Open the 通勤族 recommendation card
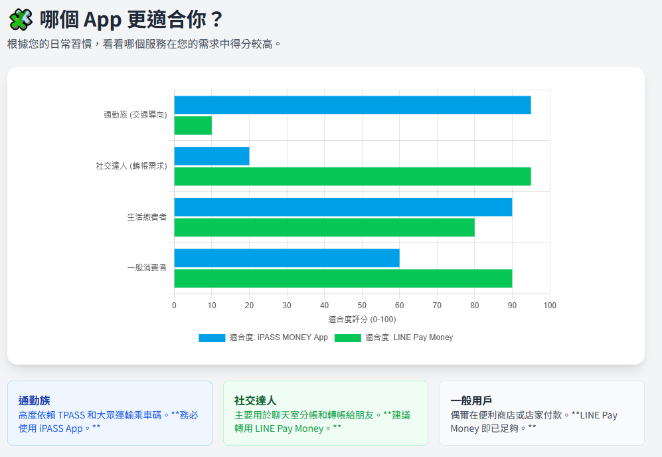Viewport: 662px width, 457px height. pyautogui.click(x=110, y=413)
